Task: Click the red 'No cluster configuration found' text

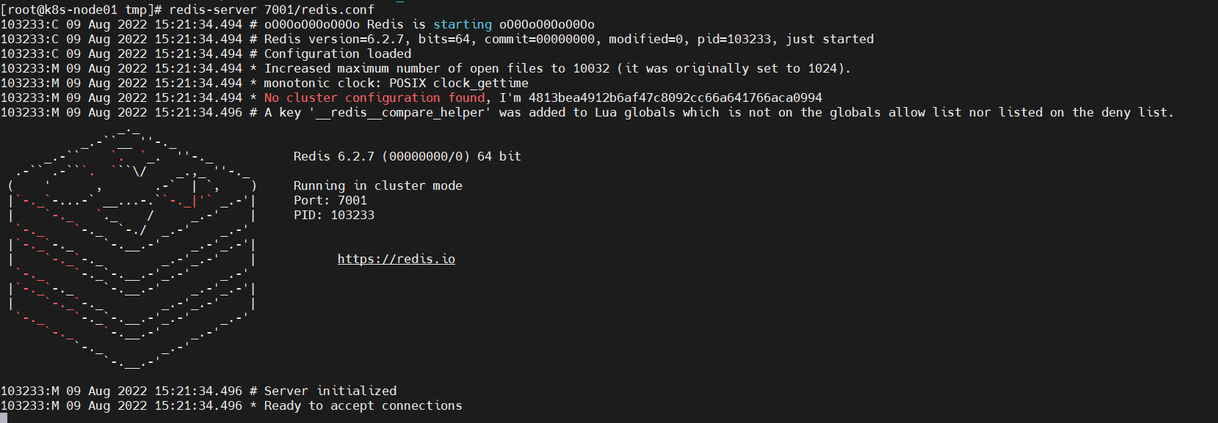Action: (374, 98)
